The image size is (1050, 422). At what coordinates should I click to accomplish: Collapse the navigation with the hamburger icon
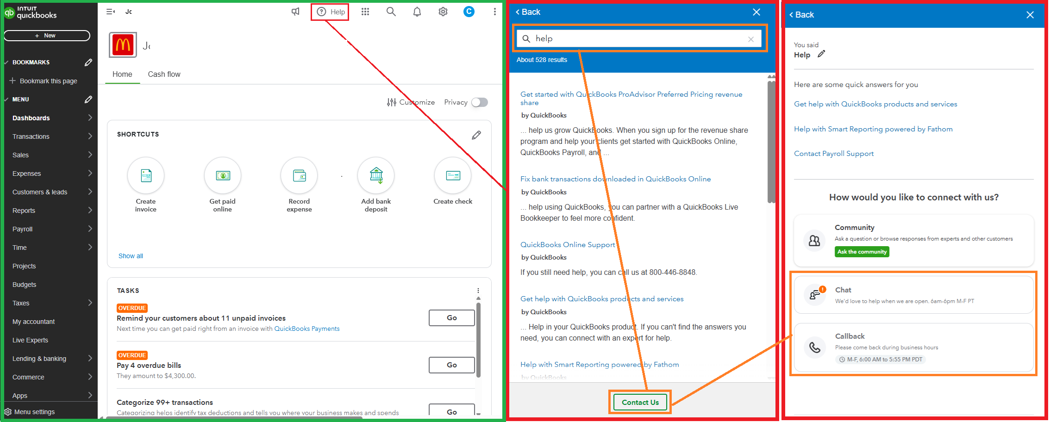point(111,12)
